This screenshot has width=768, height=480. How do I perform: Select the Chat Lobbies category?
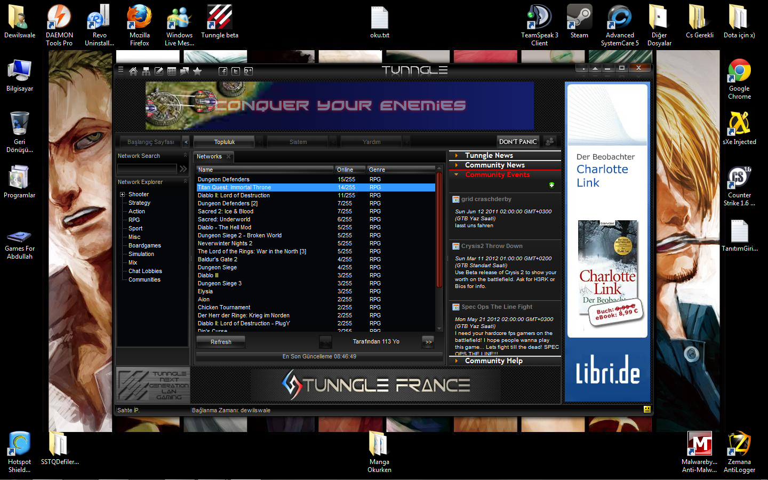(x=145, y=271)
